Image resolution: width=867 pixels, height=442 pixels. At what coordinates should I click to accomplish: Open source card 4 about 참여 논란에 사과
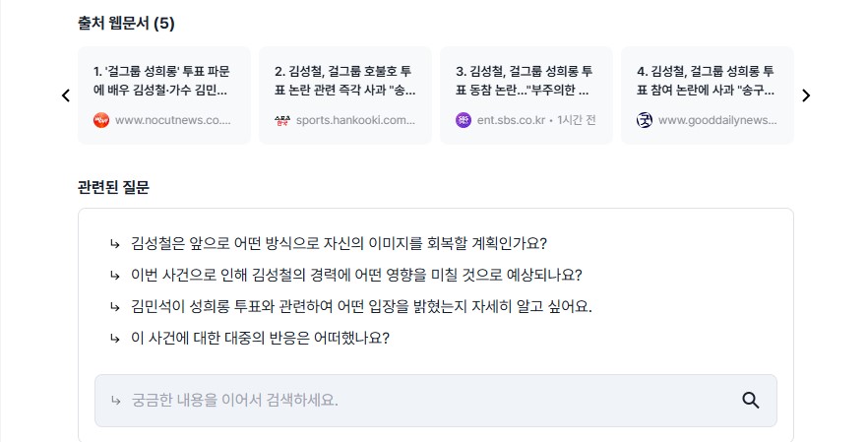coord(708,95)
